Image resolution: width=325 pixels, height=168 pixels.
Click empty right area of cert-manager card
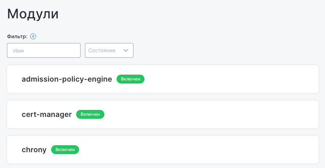(x=221, y=114)
